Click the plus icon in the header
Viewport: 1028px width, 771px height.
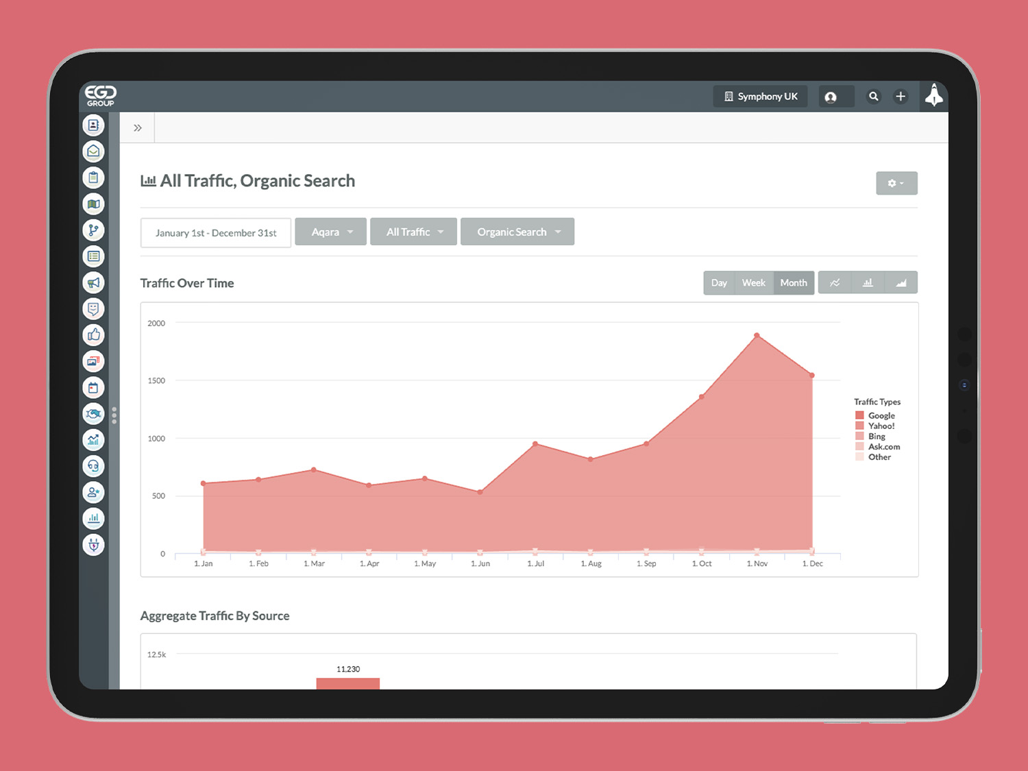[901, 97]
